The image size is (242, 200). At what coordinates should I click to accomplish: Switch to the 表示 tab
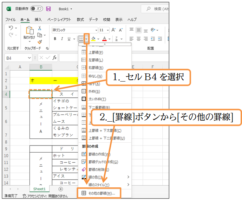coord(119,20)
